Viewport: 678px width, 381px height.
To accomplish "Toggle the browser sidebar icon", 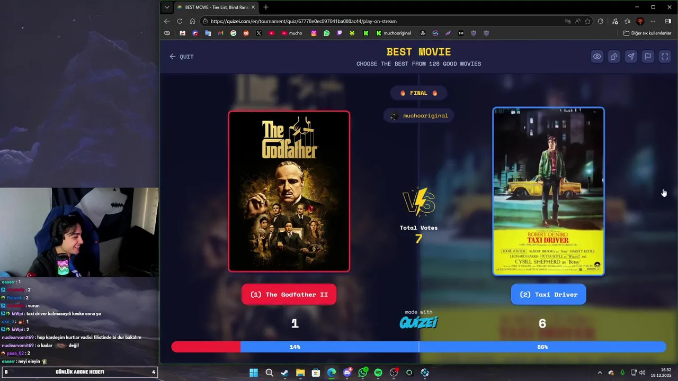I will (x=668, y=21).
